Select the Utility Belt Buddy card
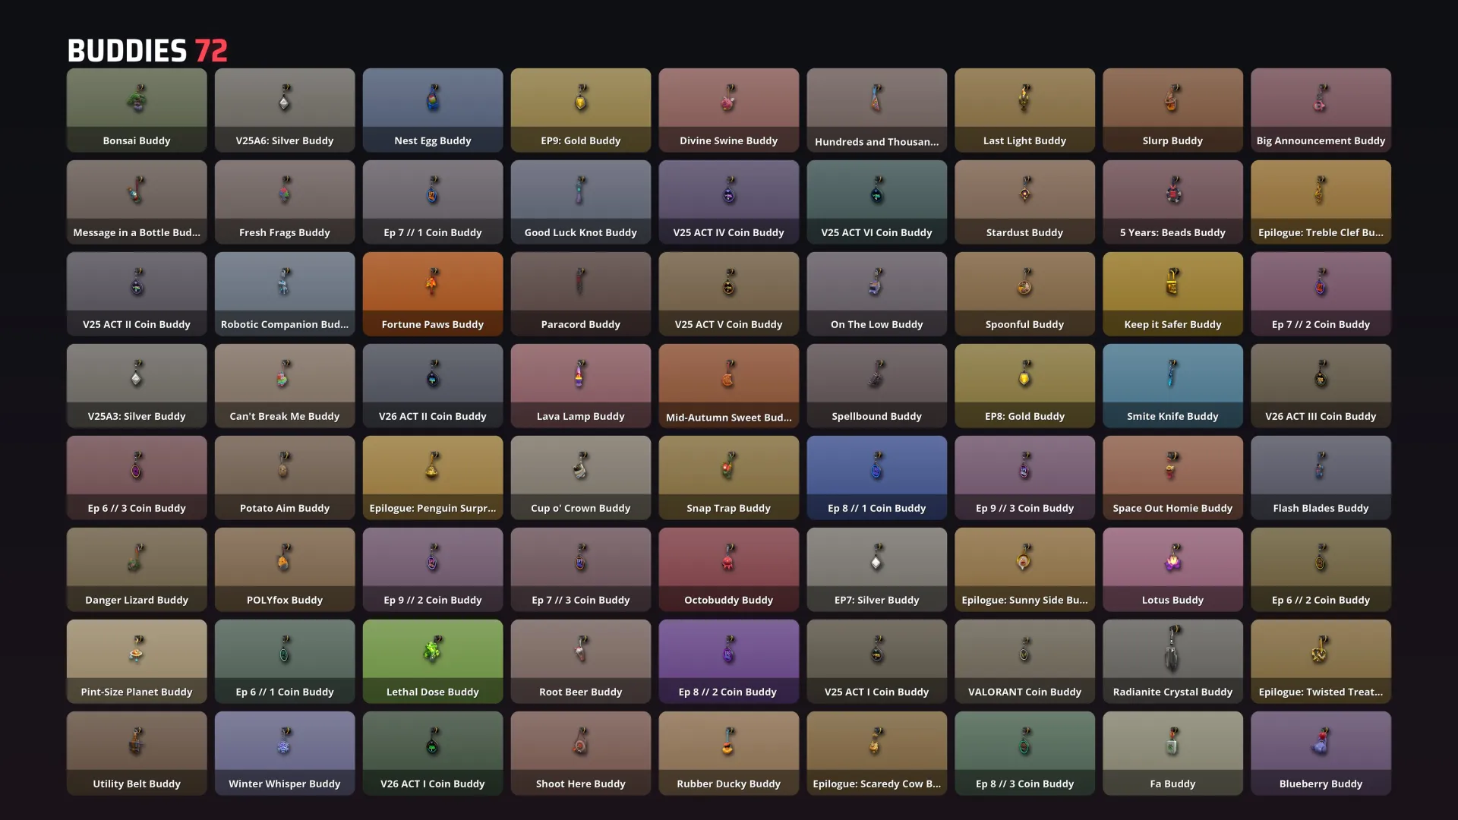The height and width of the screenshot is (820, 1458). click(x=137, y=753)
